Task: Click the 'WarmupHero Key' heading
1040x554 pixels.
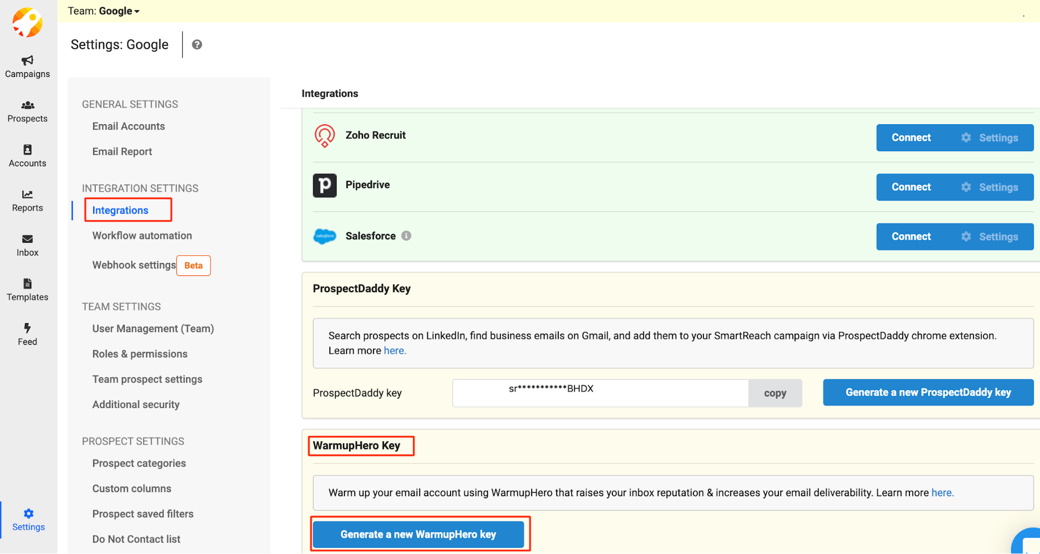Action: pyautogui.click(x=356, y=446)
